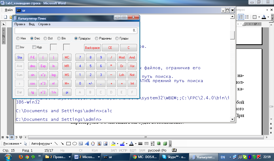Switch to MC-DOS Chrome window in taskbar
The image size is (274, 161).
coord(145,157)
